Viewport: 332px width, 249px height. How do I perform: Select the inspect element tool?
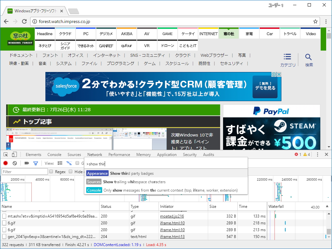coord(6,155)
